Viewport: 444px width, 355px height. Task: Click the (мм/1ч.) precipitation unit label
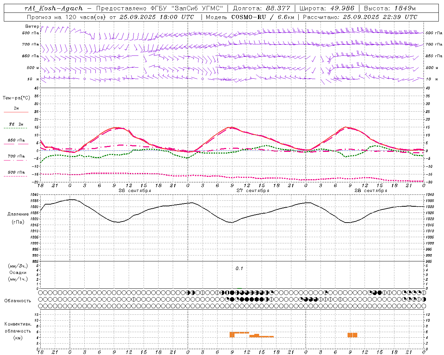pyautogui.click(x=18, y=279)
